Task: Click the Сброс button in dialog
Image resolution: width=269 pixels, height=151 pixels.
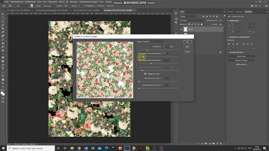Action: tap(187, 47)
